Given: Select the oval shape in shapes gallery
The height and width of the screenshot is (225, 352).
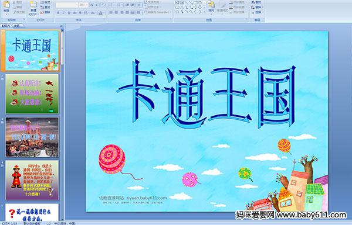Looking at the screenshot, I should (x=201, y=3).
